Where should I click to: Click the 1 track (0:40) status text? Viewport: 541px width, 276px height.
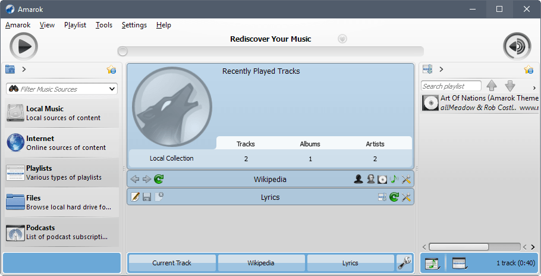coord(516,264)
